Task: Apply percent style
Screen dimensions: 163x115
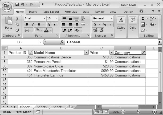Action: [x=104, y=24]
